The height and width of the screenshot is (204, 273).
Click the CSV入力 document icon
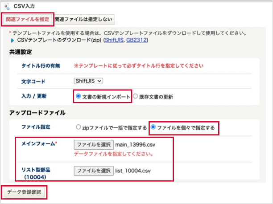pos(7,6)
